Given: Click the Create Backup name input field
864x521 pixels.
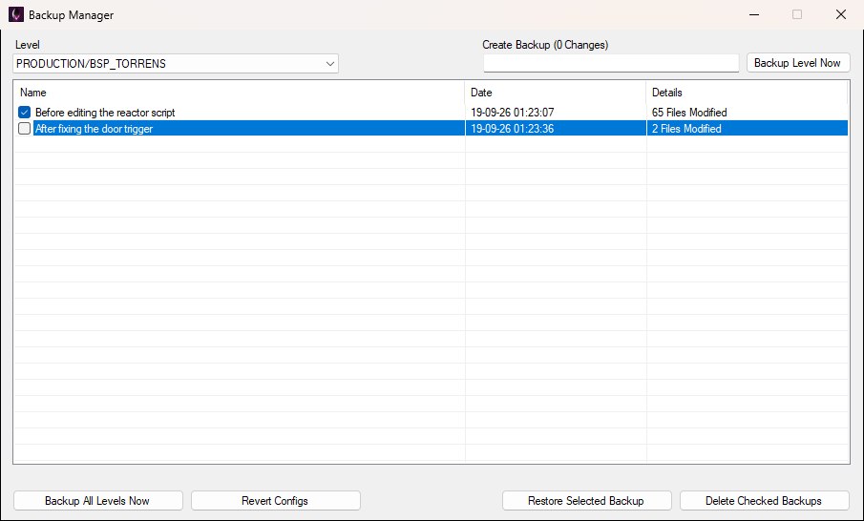Looking at the screenshot, I should [611, 63].
